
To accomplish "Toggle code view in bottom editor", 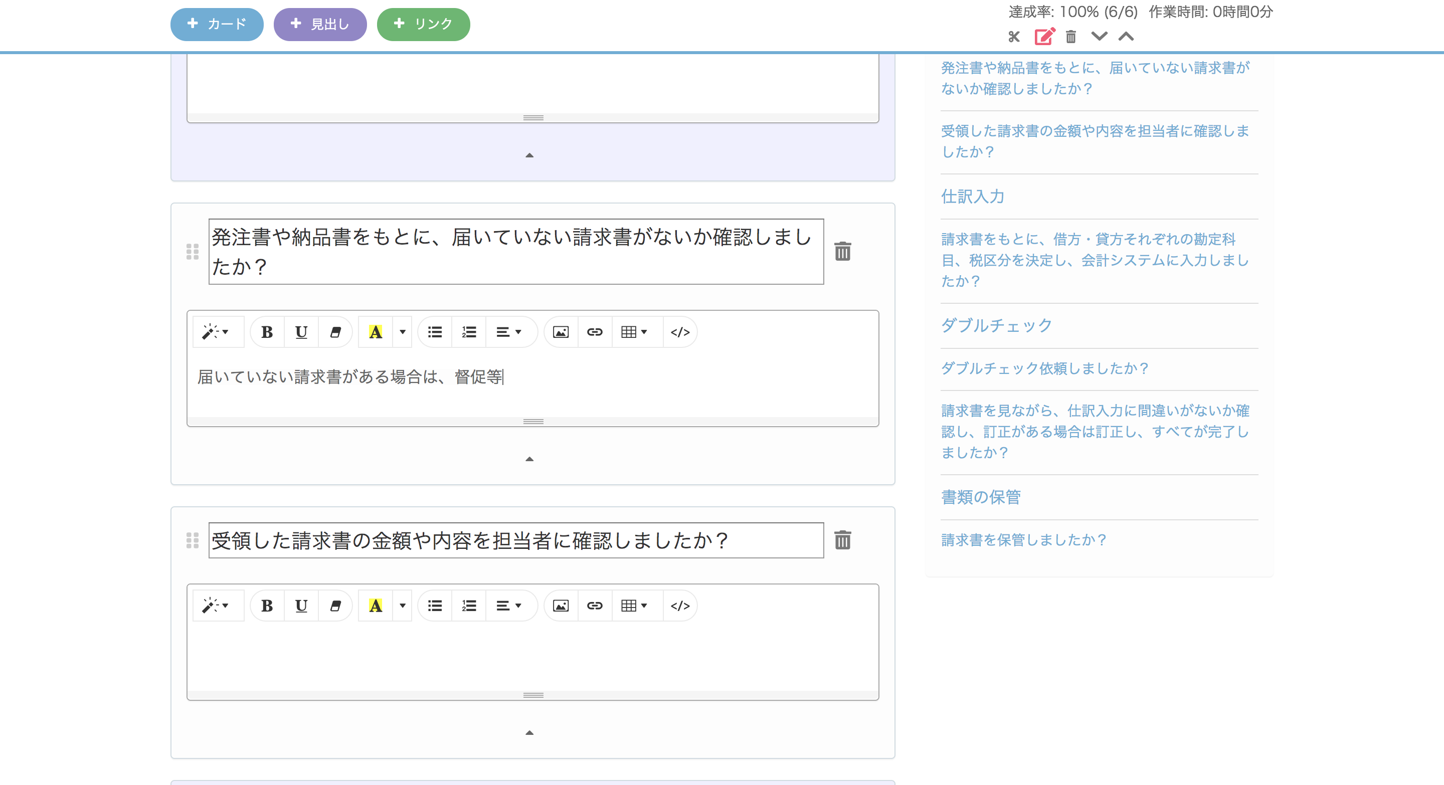I will [x=680, y=606].
